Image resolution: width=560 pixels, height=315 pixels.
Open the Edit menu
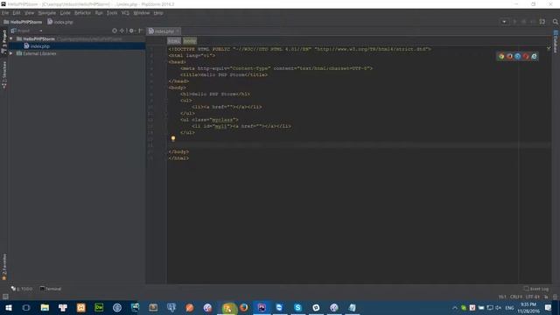pos(17,13)
